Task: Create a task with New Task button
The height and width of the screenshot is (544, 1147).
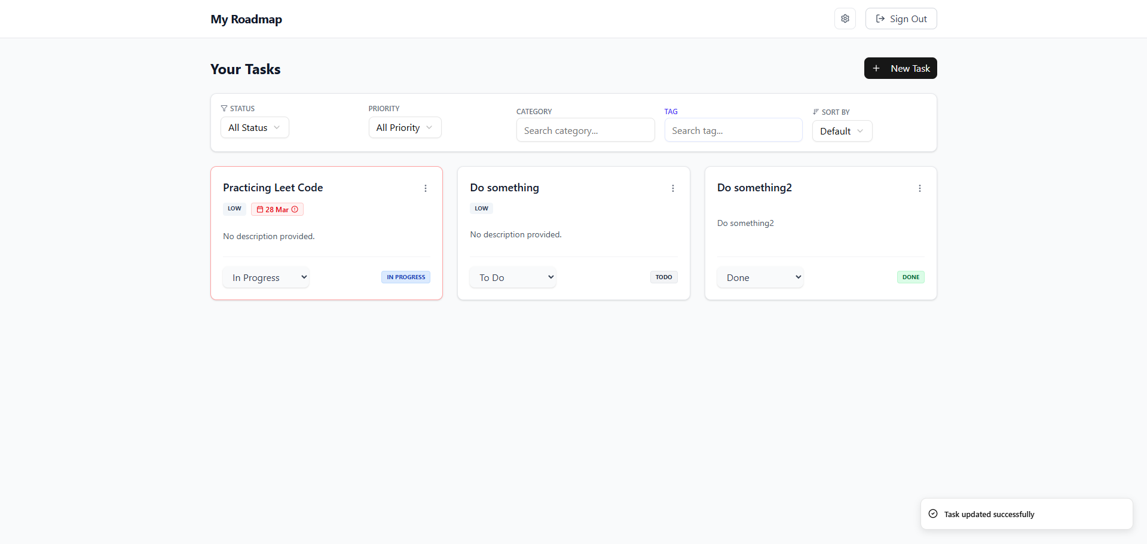Action: 900,68
